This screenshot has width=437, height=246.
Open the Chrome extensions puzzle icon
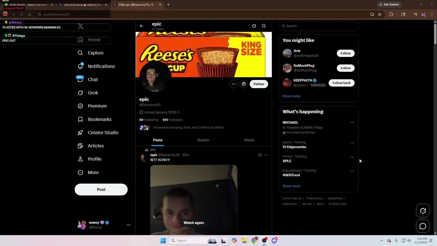click(391, 14)
